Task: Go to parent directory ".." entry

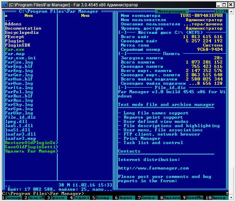Action: coord(7,20)
